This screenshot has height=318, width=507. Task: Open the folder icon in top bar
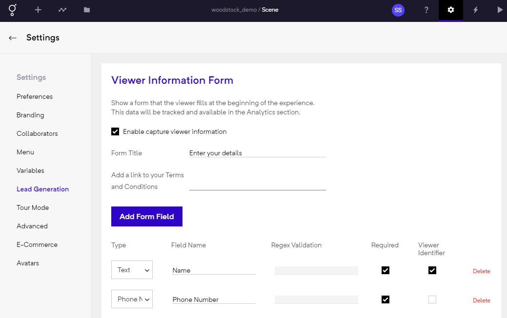click(87, 10)
